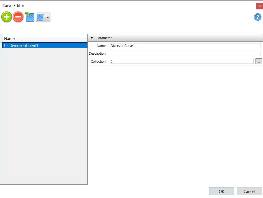The height and width of the screenshot is (198, 263).
Task: Click OK to confirm curve changes
Action: [221, 191]
